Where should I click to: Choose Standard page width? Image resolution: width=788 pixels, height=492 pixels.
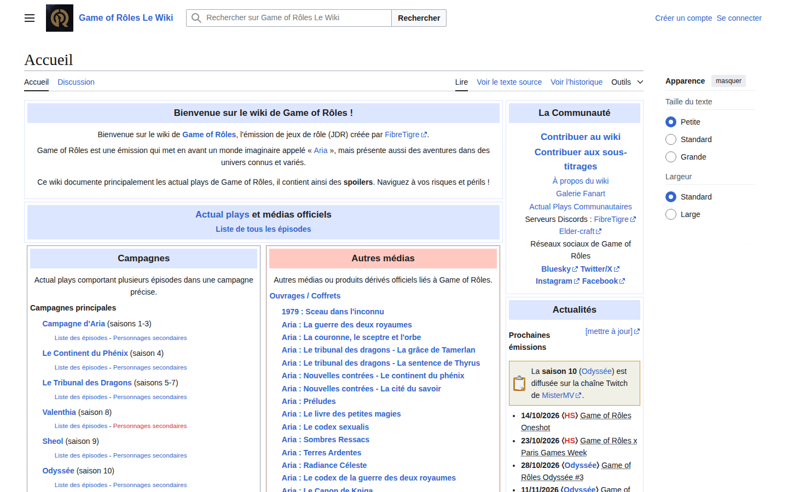point(671,197)
